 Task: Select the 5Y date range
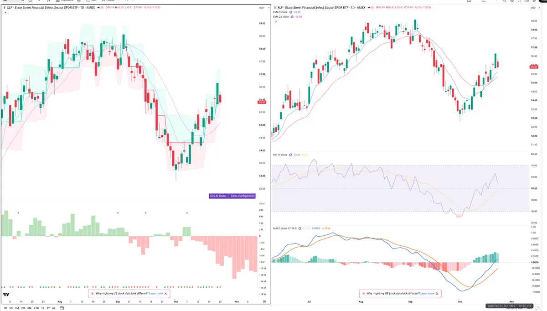48,308
